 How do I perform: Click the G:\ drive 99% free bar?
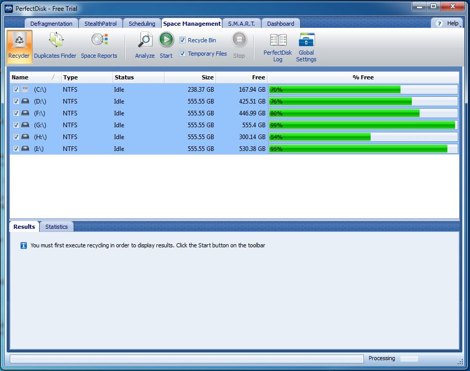(362, 125)
